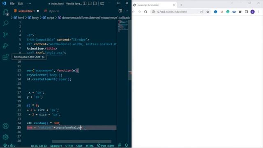Open Source Control view

(5, 35)
